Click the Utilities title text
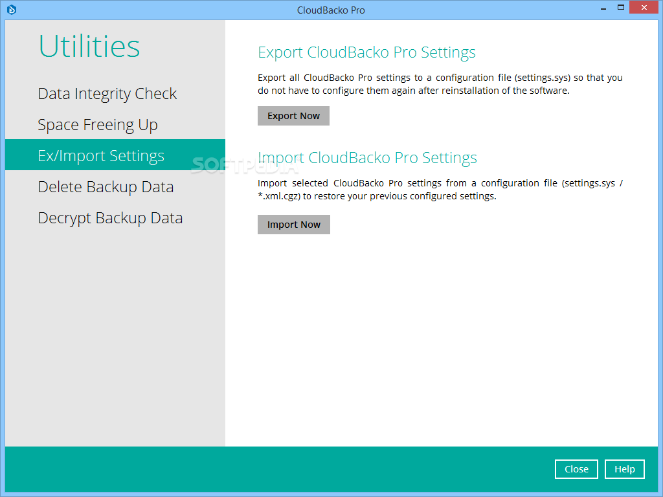The image size is (663, 497). point(89,46)
